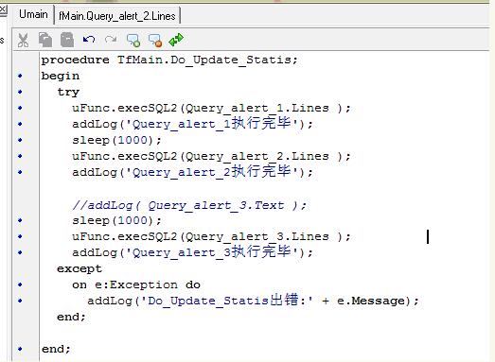This screenshot has width=495, height=362.
Task: Click the speech bubble icon with green badge
Action: (133, 41)
